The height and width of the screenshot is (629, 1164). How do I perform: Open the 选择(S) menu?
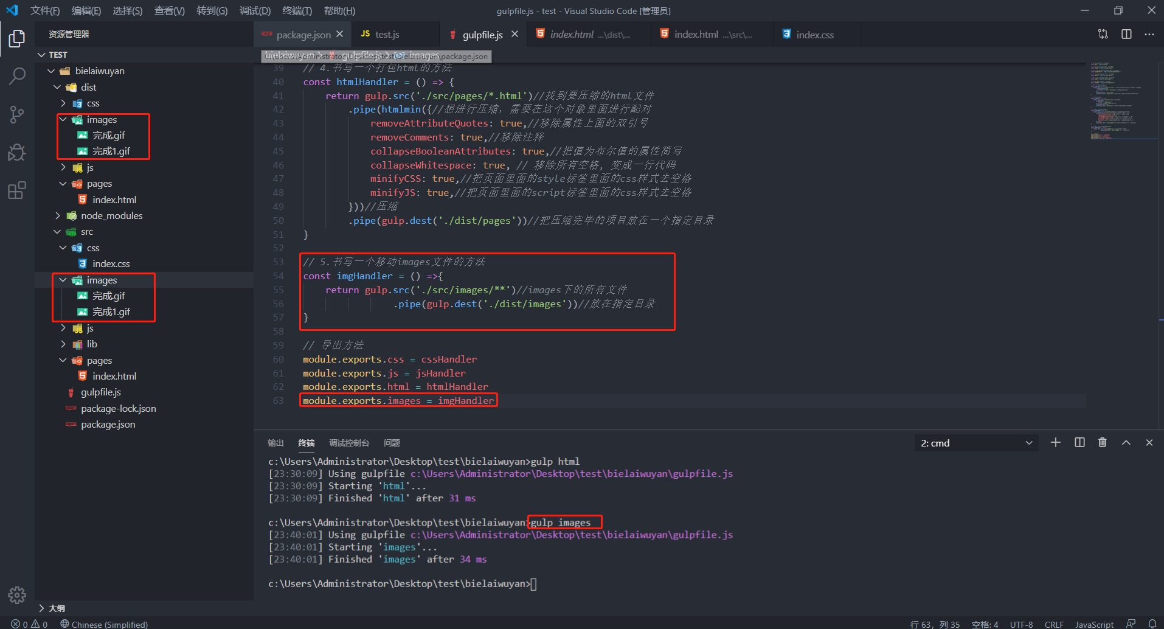127,11
